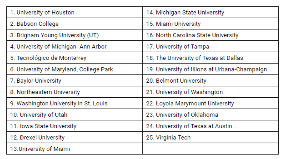Screen dimensions: 284x159
Task: Click the Loyola Marymount University cell
Action: pos(190,104)
